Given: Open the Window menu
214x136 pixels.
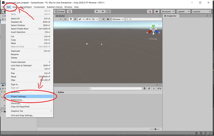Looking at the screenshot, I should (x=68, y=7).
